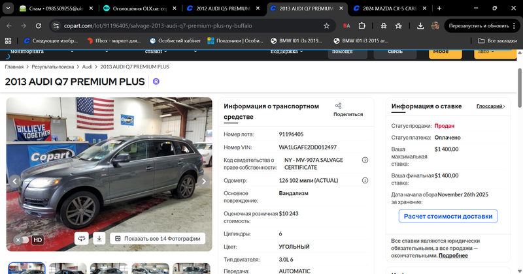The height and width of the screenshot is (274, 523).
Task: Close the 2012 AUDI Q5 PREMIUM tab
Action: [x=258, y=8]
